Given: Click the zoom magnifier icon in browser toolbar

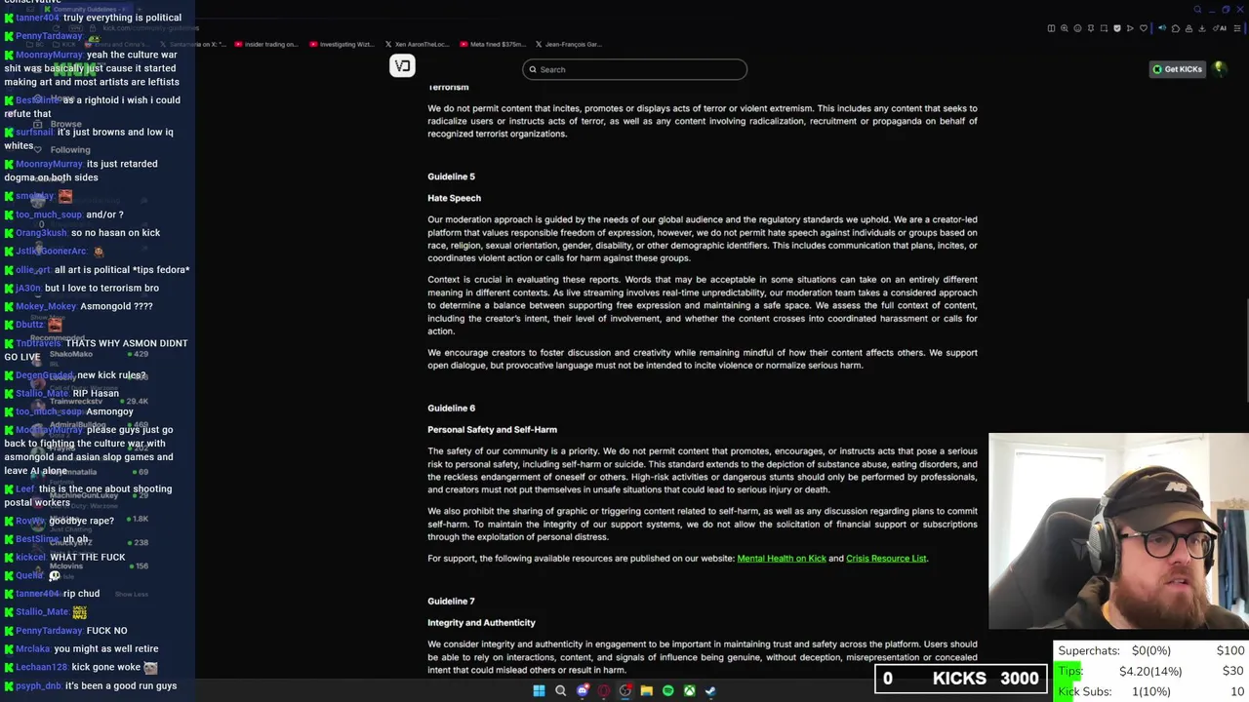Looking at the screenshot, I should pos(1065,28).
